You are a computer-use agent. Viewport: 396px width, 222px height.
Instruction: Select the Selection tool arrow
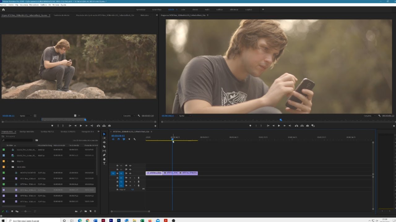[x=104, y=134]
